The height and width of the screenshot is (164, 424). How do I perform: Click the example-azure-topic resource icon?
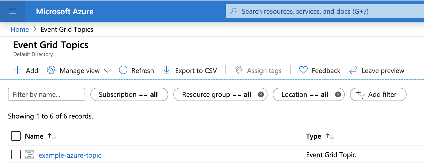(x=30, y=154)
